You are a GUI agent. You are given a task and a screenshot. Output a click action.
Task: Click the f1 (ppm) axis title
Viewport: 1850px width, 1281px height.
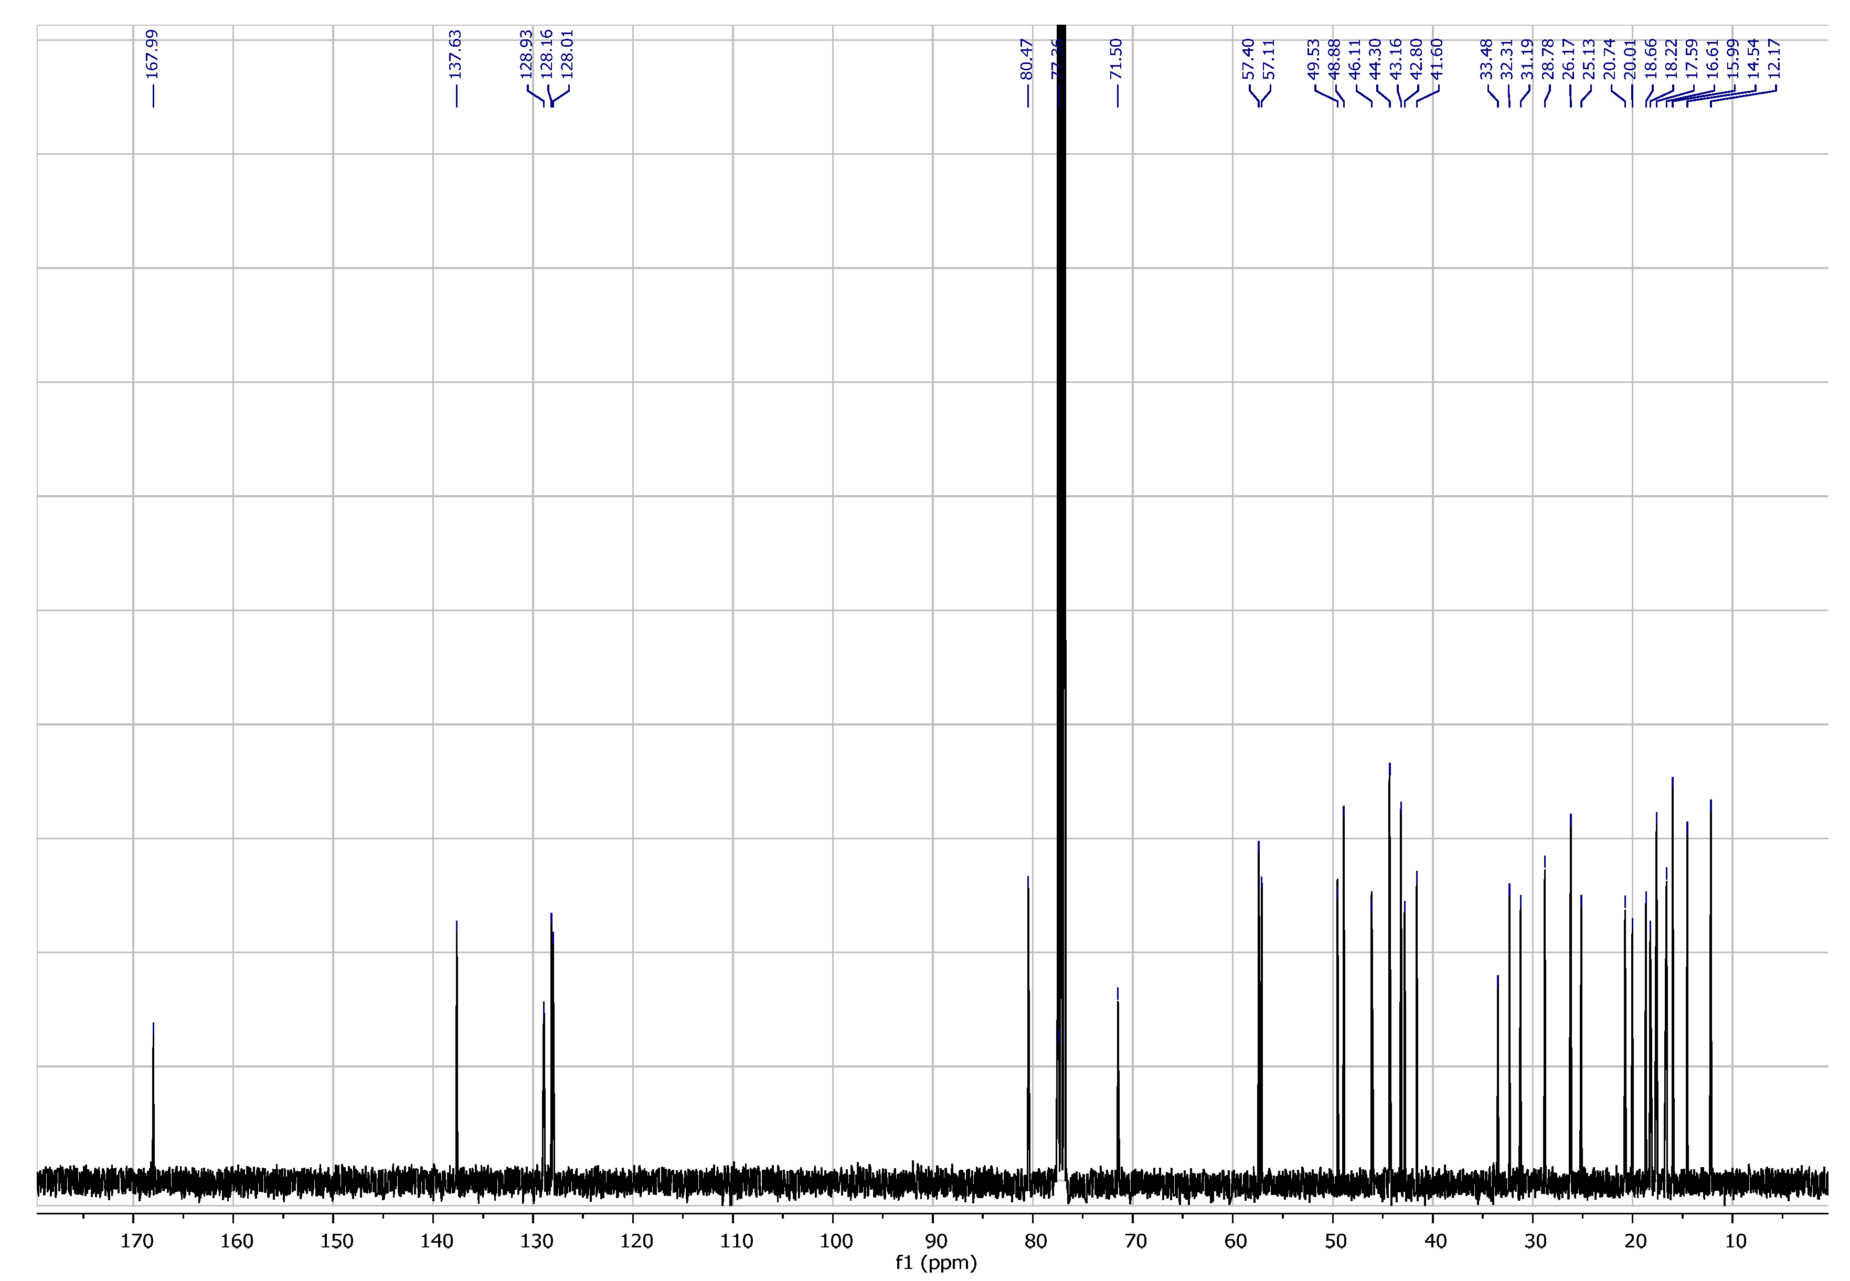(936, 1263)
